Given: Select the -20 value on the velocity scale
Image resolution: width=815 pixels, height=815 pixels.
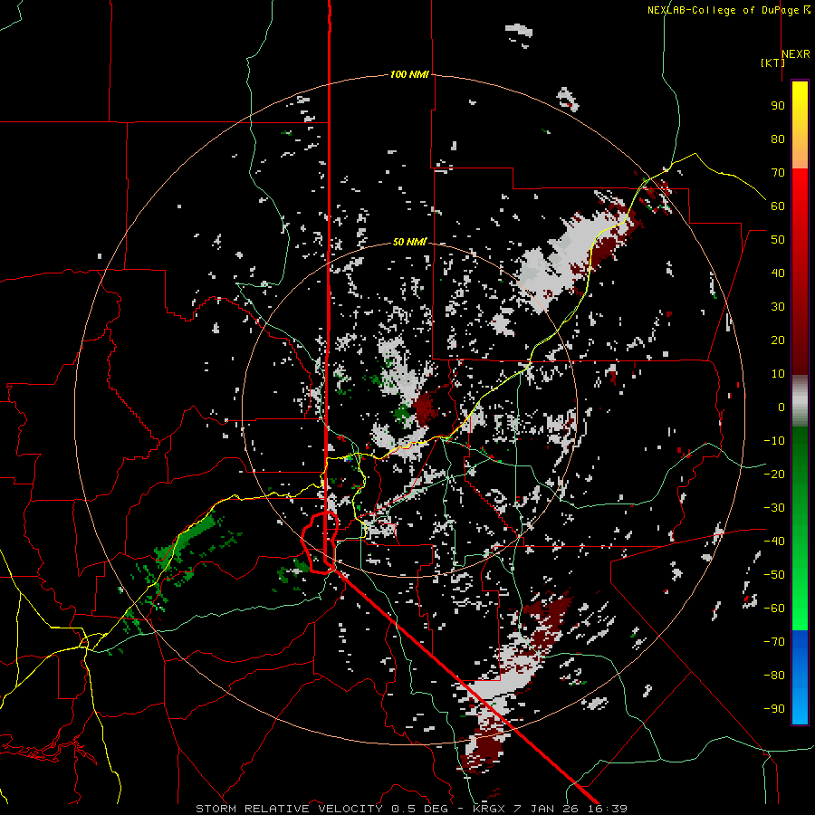Looking at the screenshot, I should point(774,475).
